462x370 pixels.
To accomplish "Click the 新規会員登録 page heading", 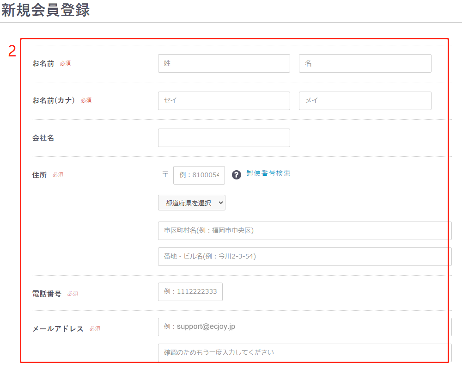I will coord(45,10).
